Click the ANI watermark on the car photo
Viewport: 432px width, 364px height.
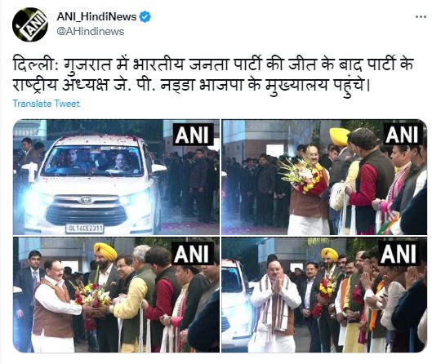(x=193, y=135)
